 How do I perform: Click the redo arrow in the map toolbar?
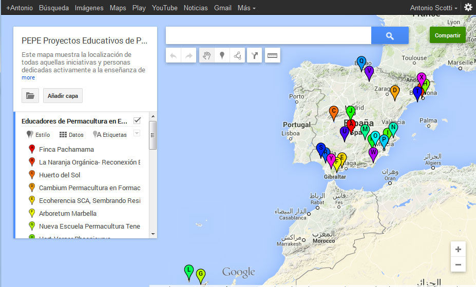[189, 55]
